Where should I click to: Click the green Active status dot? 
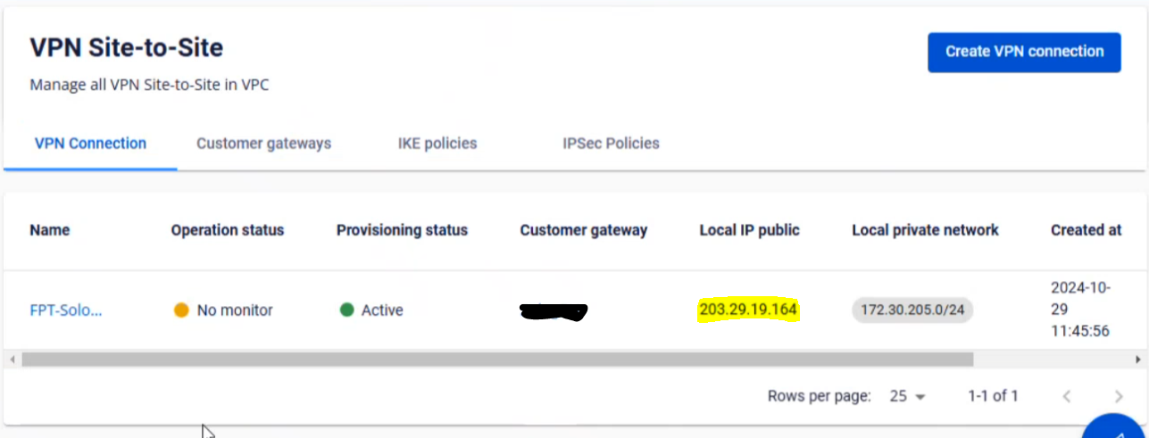(x=347, y=310)
